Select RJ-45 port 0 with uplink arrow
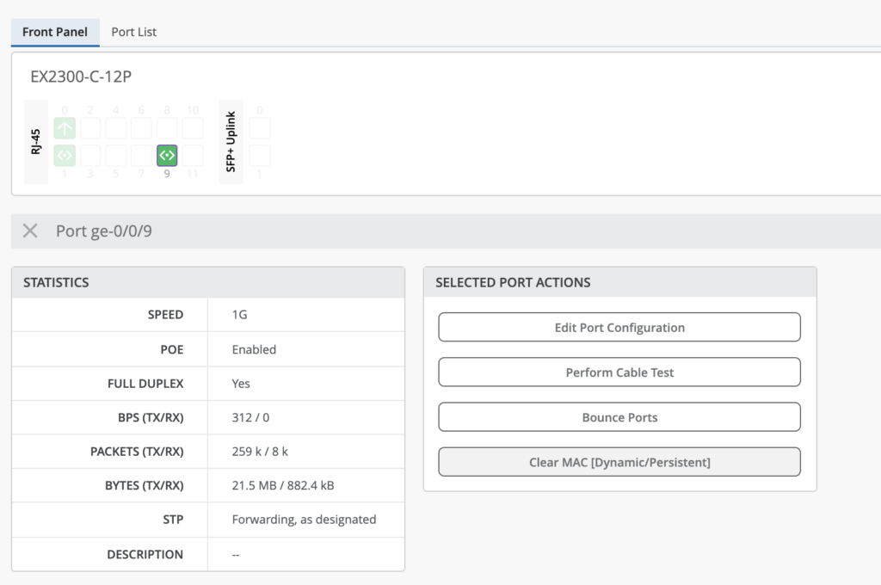 [65, 128]
